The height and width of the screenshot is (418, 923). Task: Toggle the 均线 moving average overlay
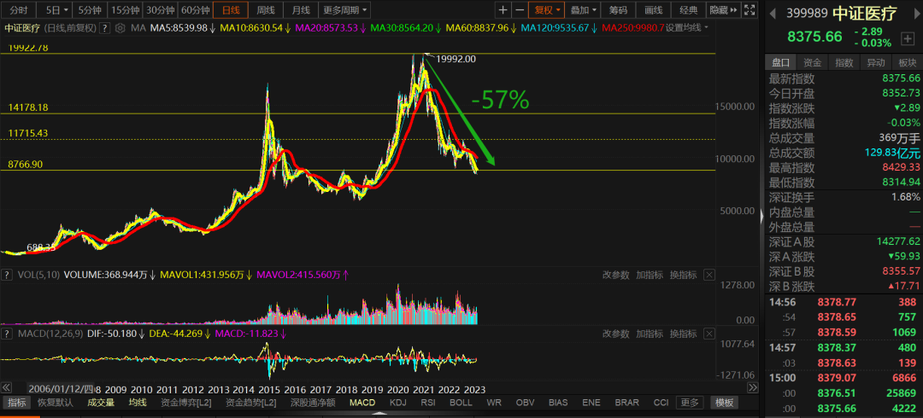pos(137,403)
